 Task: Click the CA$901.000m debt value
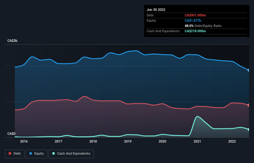(x=195, y=15)
